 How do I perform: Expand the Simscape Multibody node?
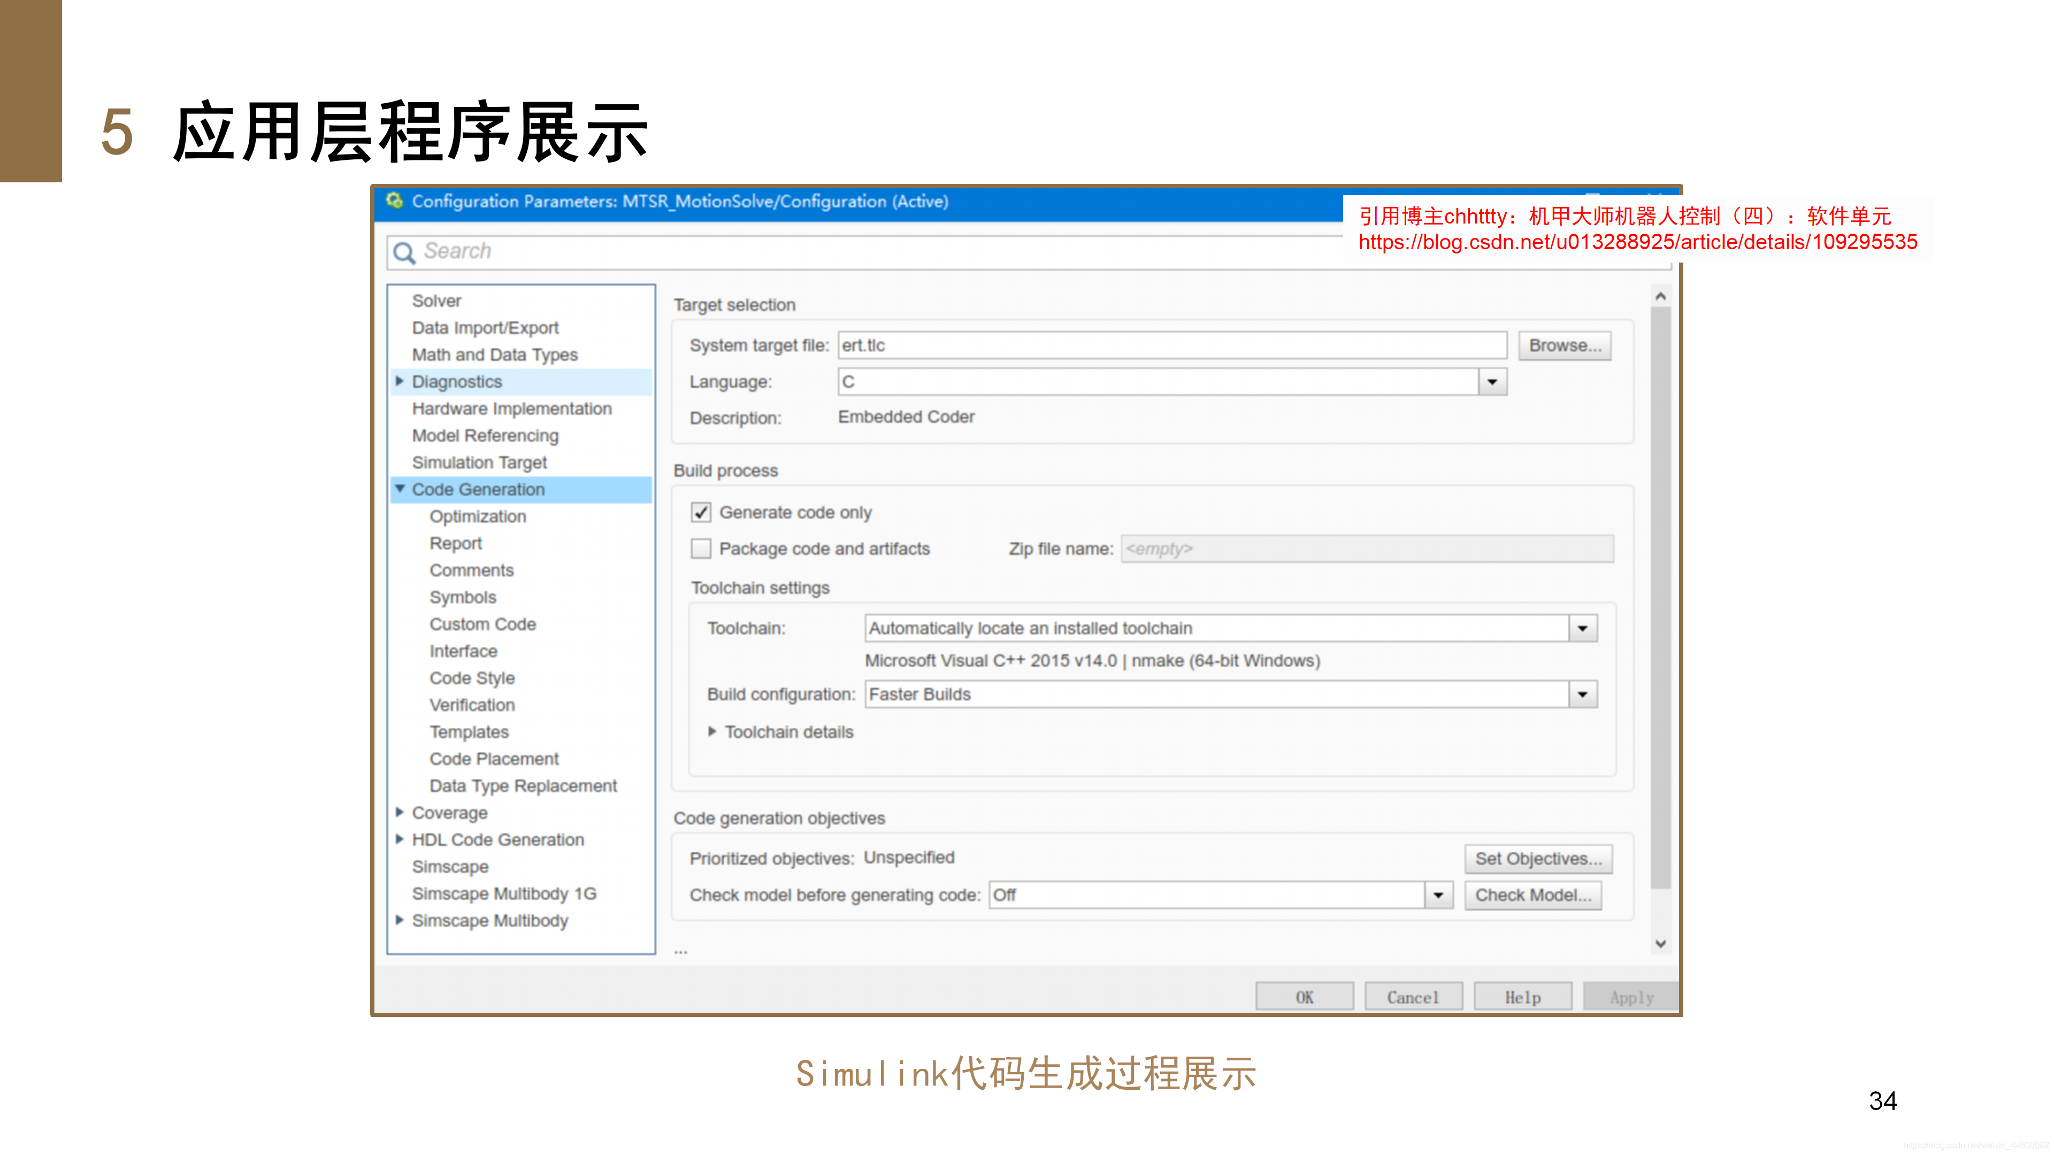pyautogui.click(x=400, y=920)
